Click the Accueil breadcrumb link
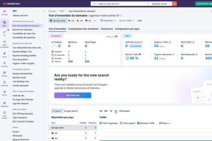Image resolution: width=212 pixels, height=141 pixels. tap(52, 11)
